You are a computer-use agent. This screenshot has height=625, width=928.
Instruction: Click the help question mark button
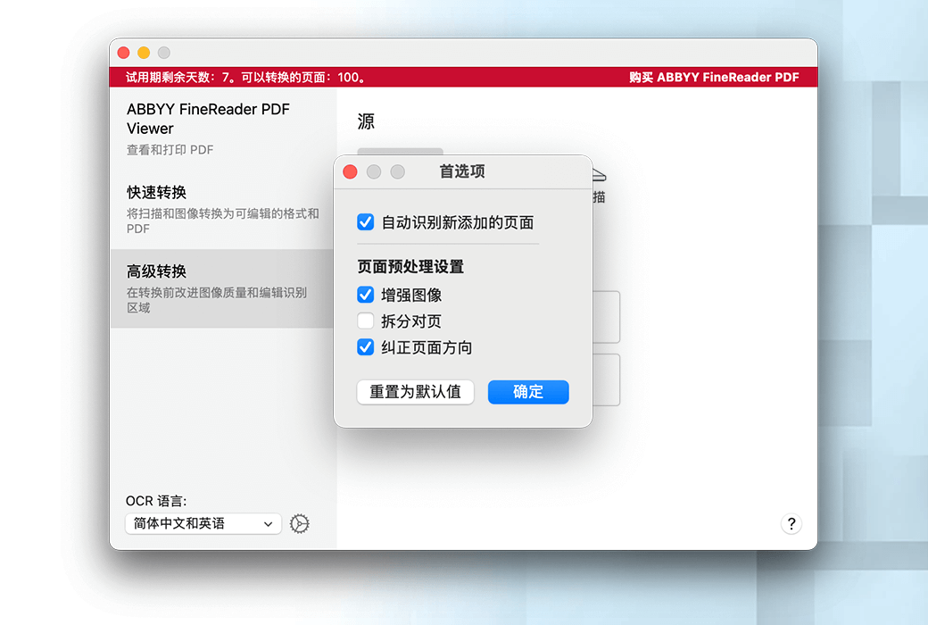pos(791,524)
